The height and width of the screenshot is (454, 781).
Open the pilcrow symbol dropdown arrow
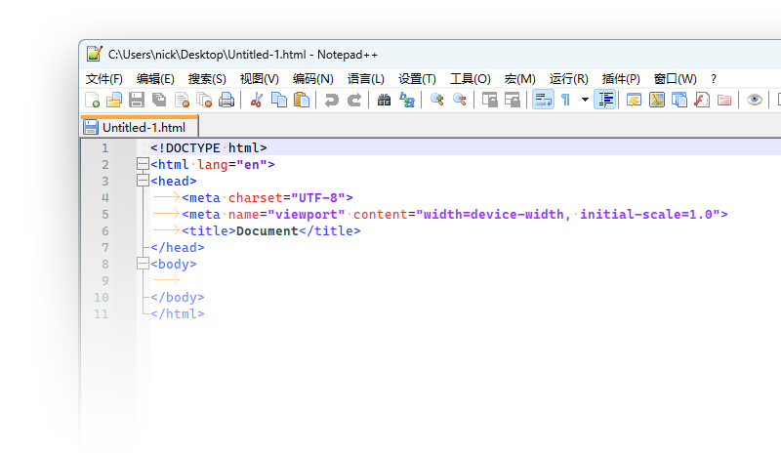(x=585, y=100)
